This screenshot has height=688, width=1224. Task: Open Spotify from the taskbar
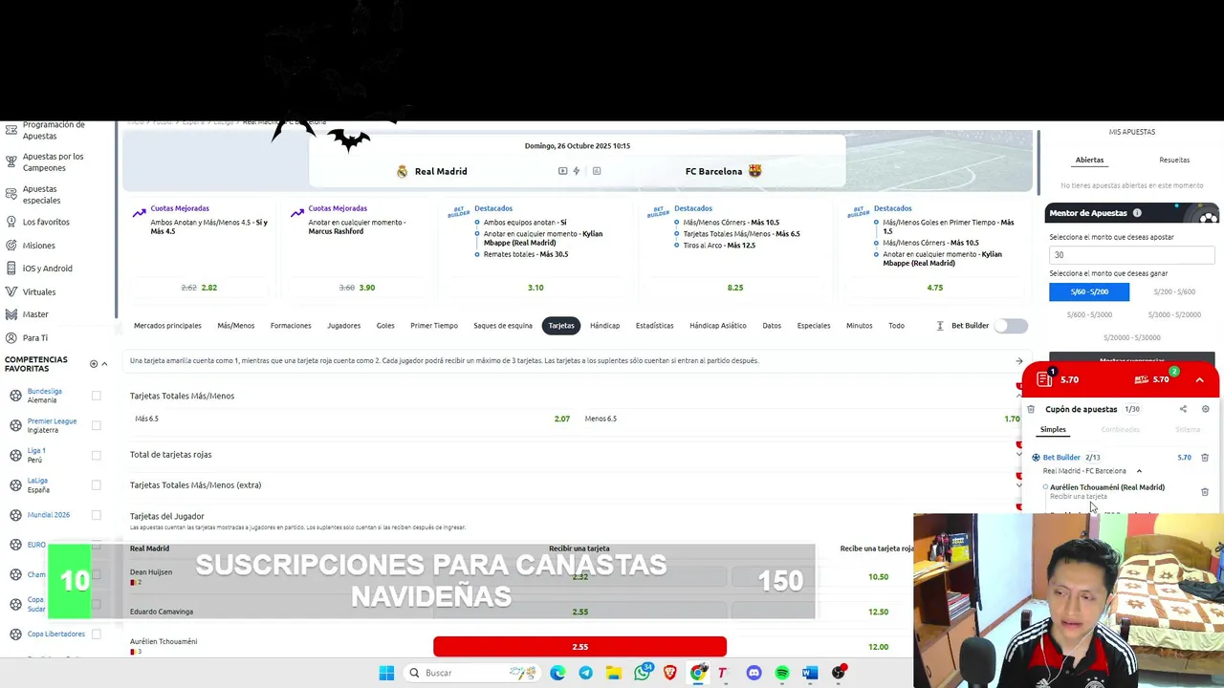tap(782, 673)
